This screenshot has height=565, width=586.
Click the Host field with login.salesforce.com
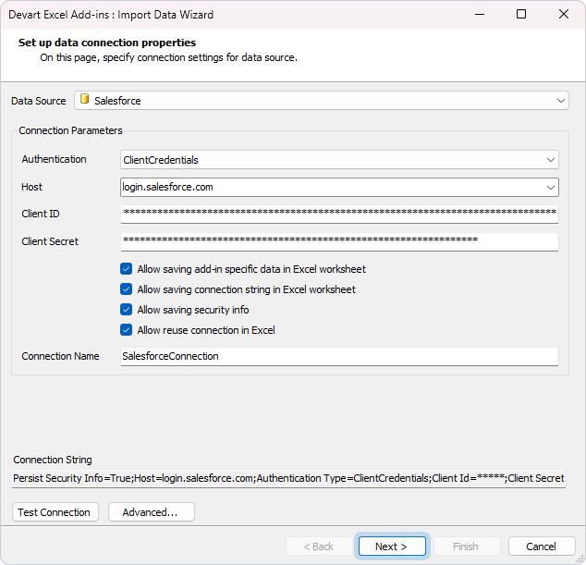(x=339, y=188)
